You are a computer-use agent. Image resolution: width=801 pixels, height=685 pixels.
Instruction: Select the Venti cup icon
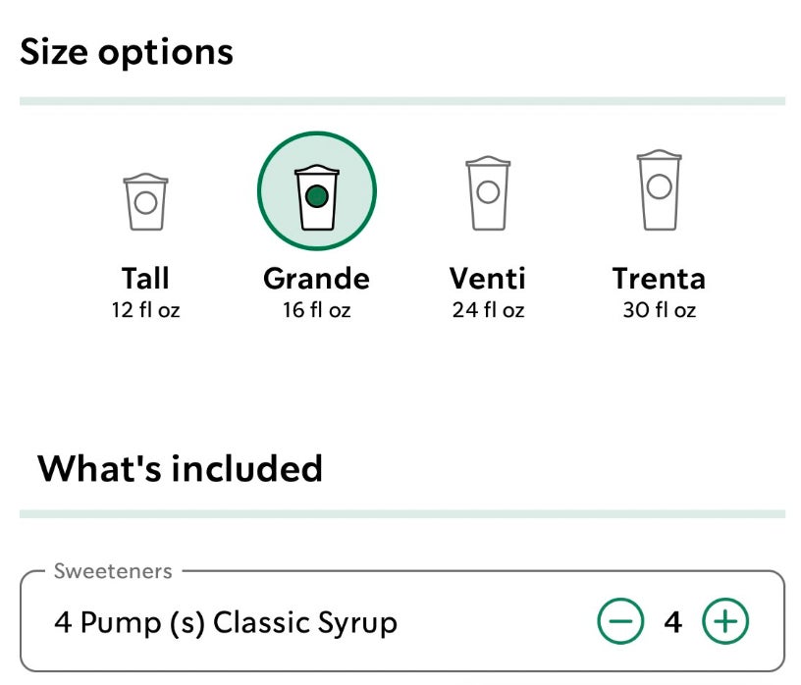[487, 192]
